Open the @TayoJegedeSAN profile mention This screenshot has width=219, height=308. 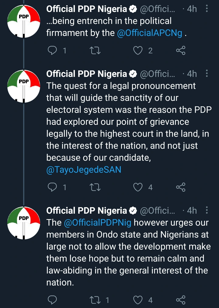point(84,170)
